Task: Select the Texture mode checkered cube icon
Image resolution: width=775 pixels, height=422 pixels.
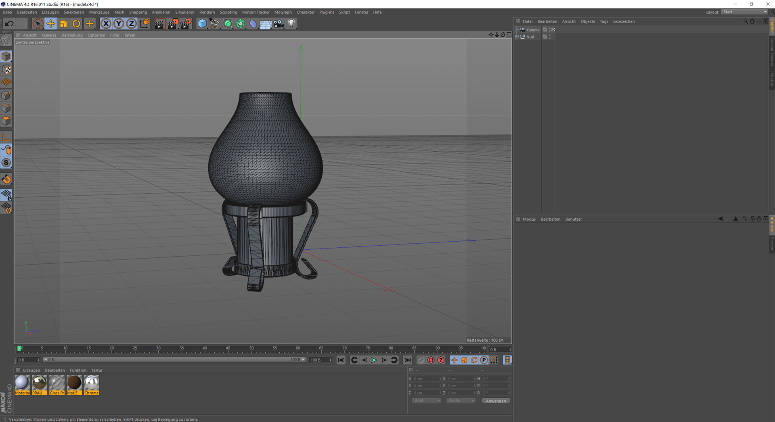Action: [x=6, y=69]
